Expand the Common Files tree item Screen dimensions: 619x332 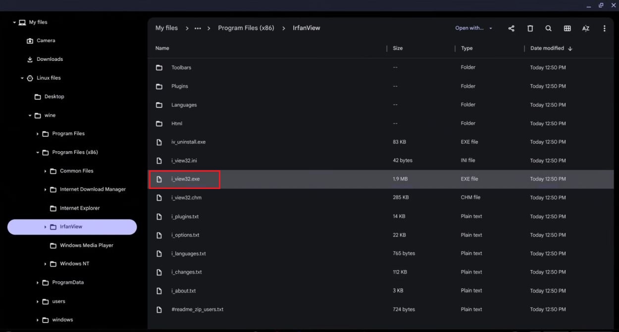point(45,171)
